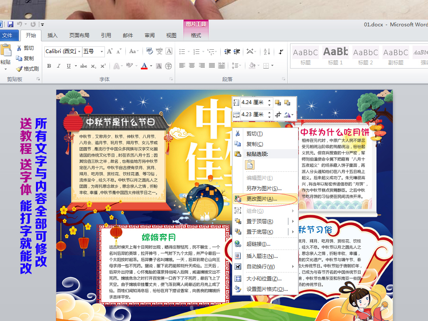Click the Cut (剪切) icon in Clipboard group

19,48
